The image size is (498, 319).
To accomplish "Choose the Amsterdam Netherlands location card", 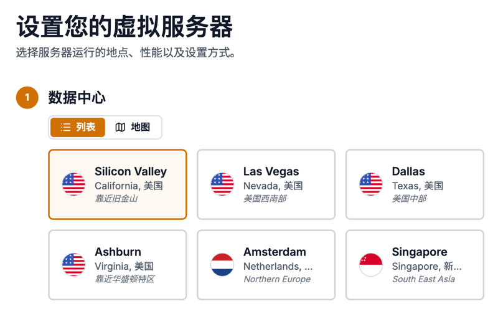I will [266, 265].
